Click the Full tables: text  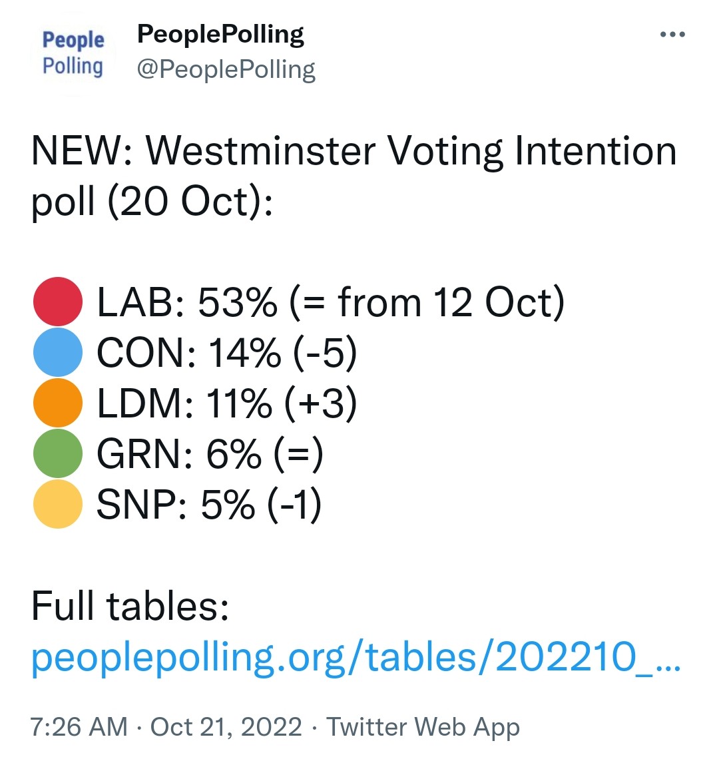[130, 606]
